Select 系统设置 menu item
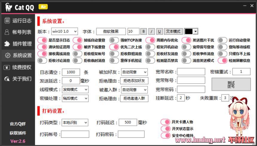This screenshot has height=146, width=257. tap(18, 56)
